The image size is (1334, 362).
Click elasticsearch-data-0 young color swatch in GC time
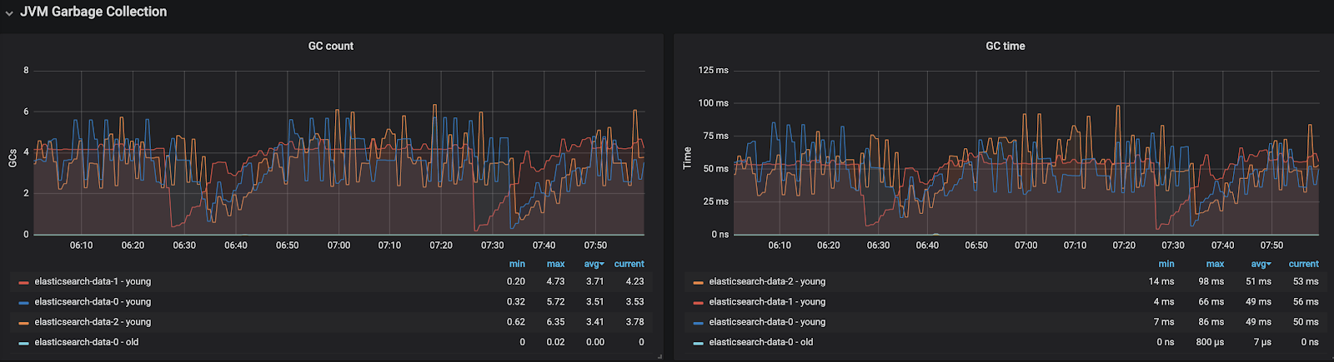click(698, 322)
